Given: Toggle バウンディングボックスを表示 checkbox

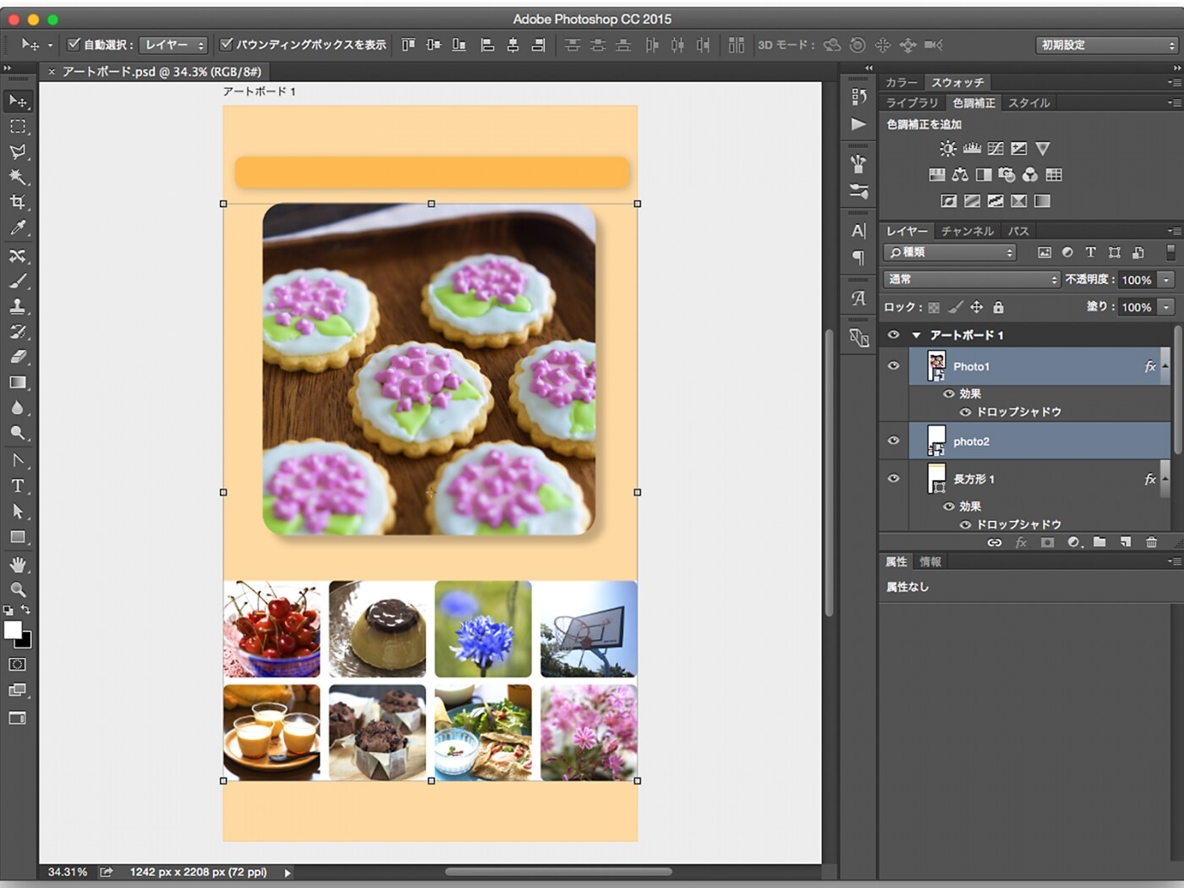Looking at the screenshot, I should point(226,44).
